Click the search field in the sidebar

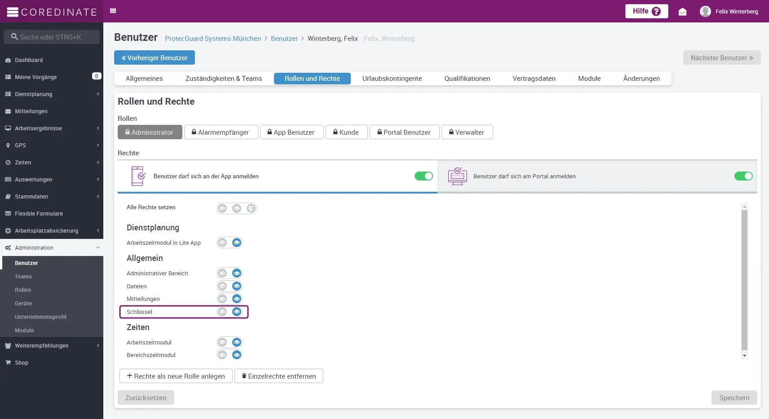point(52,37)
